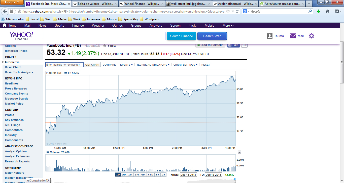Screen dimensions: 344x183
Task: Click the FROM date field
Action: 188,175
